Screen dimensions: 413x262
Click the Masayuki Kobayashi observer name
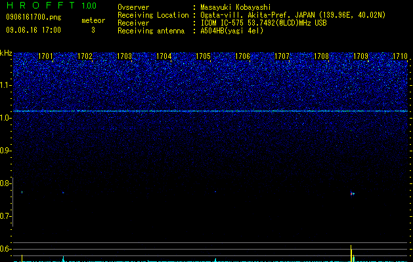[236, 7]
